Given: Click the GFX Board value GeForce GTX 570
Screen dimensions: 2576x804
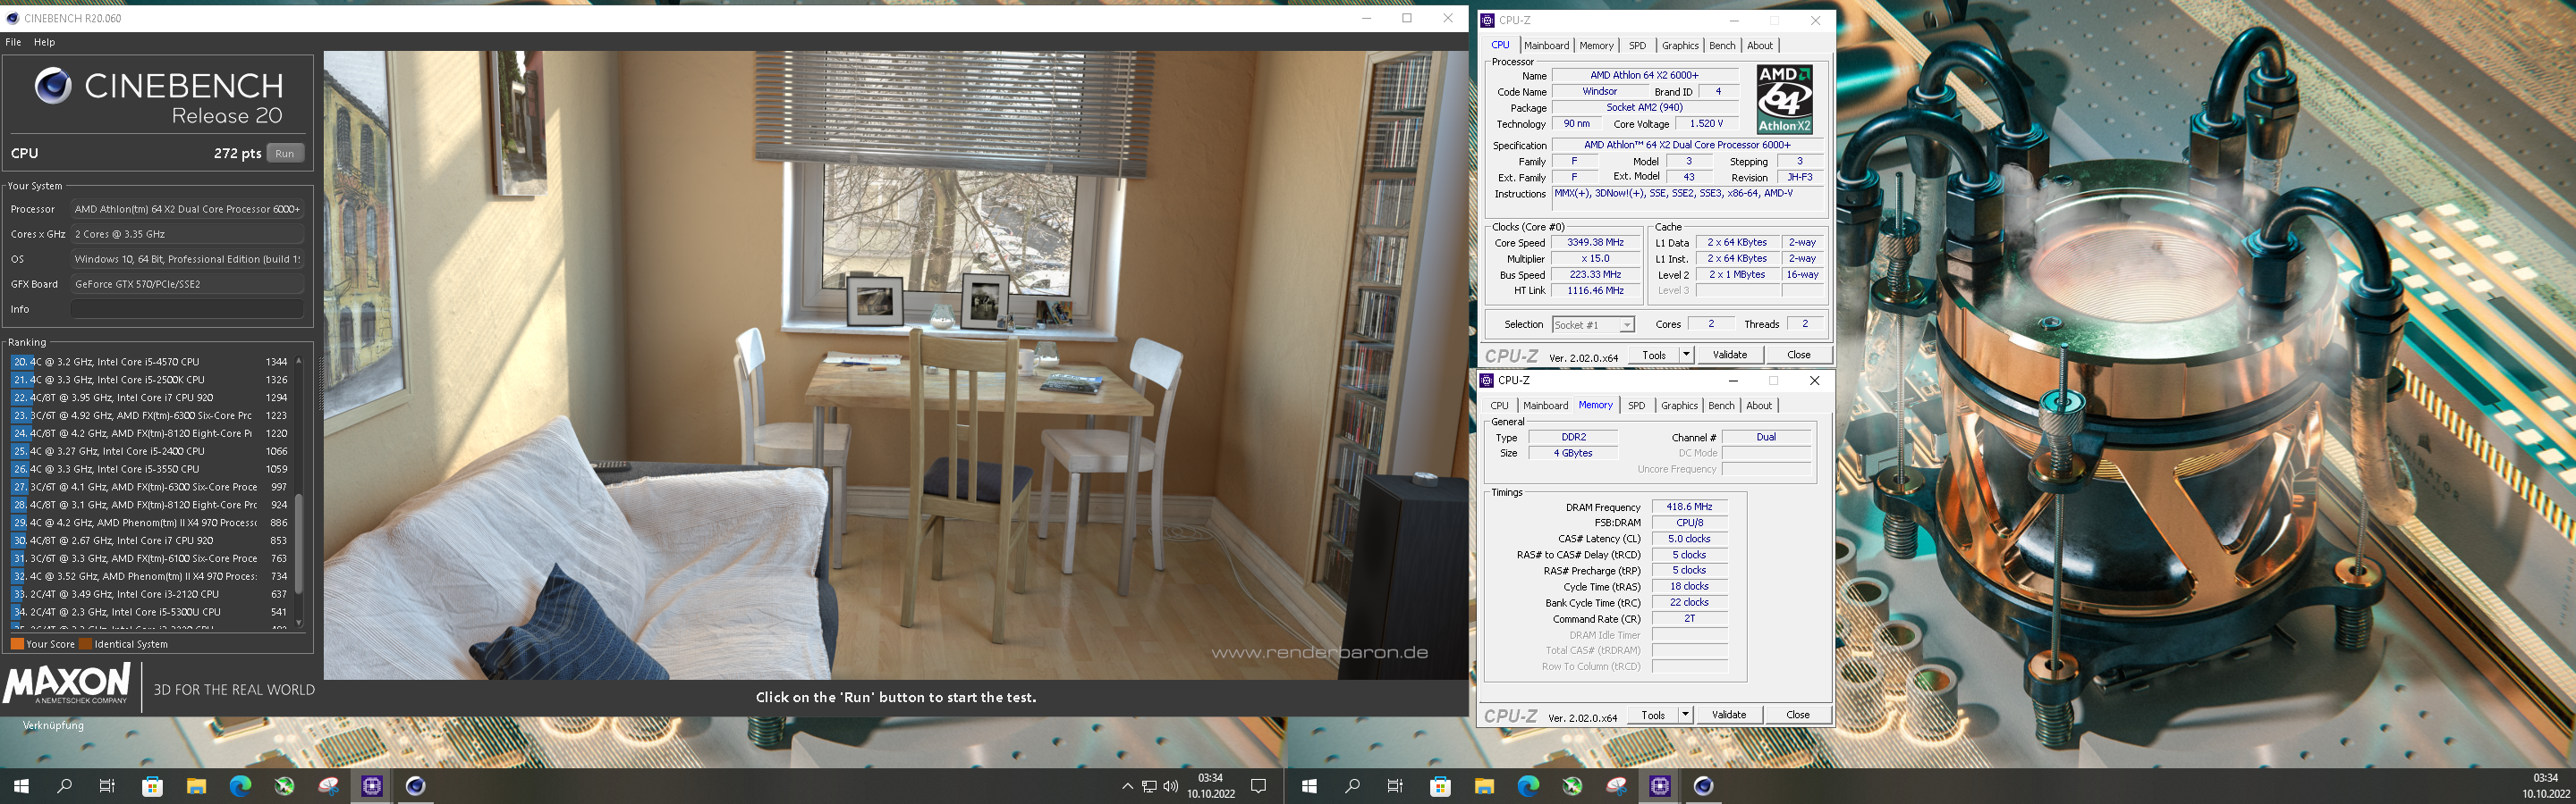Looking at the screenshot, I should [x=187, y=284].
